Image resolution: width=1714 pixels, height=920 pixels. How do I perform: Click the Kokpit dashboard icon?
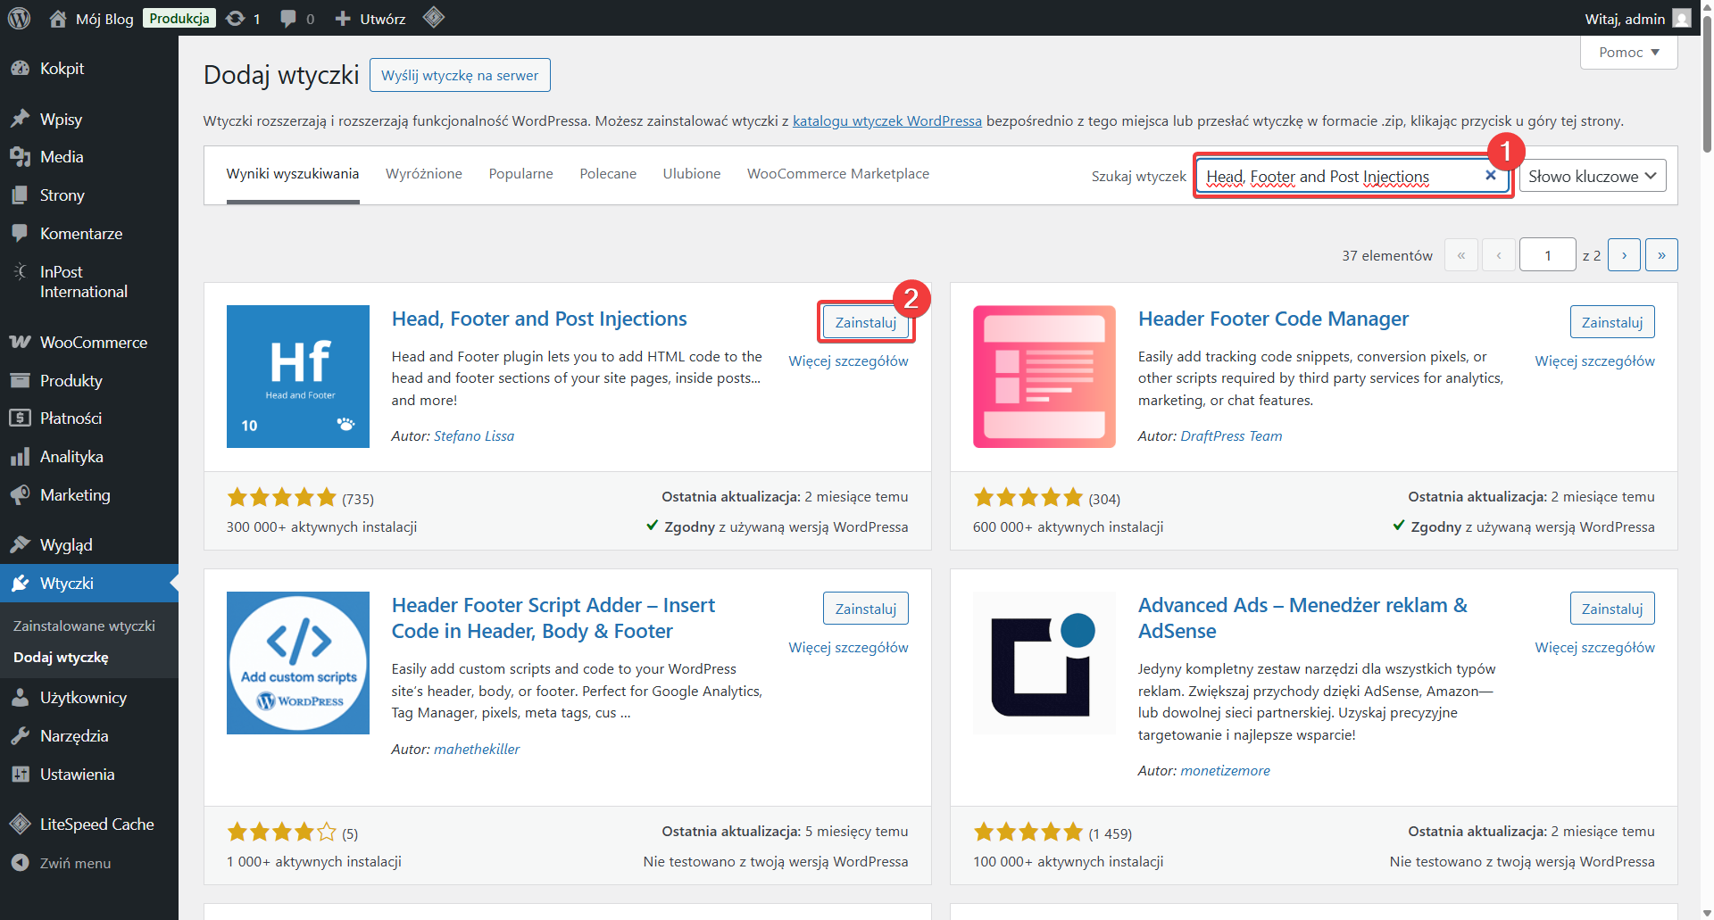[20, 69]
